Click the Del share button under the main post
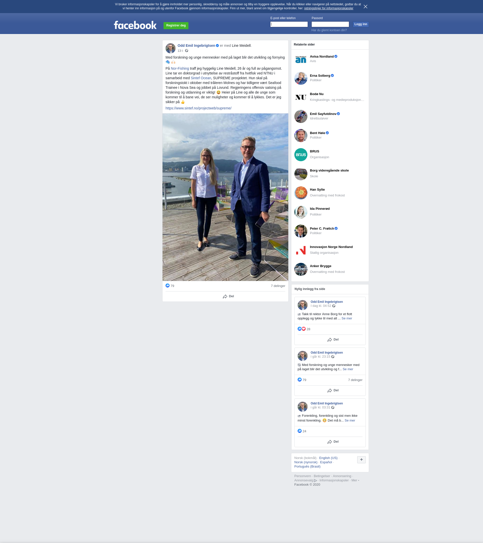The height and width of the screenshot is (543, 483). click(x=228, y=297)
